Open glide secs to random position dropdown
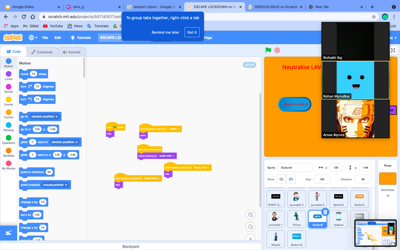Screen dimensions: 400x250 tap(65, 142)
